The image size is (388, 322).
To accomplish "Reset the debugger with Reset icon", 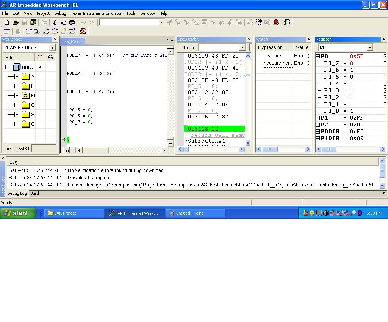I will click(x=7, y=32).
